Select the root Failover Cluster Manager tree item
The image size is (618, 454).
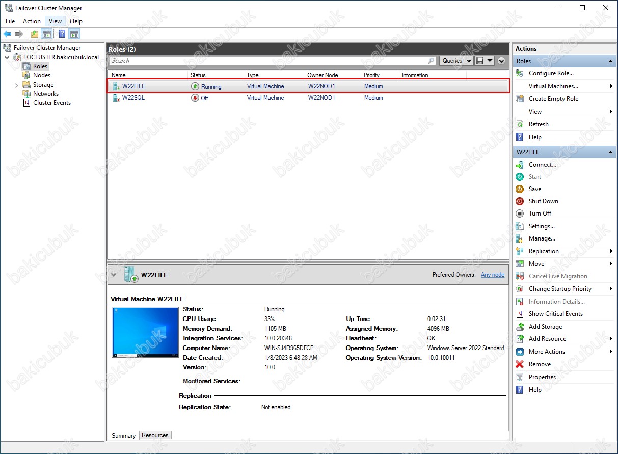pos(47,48)
